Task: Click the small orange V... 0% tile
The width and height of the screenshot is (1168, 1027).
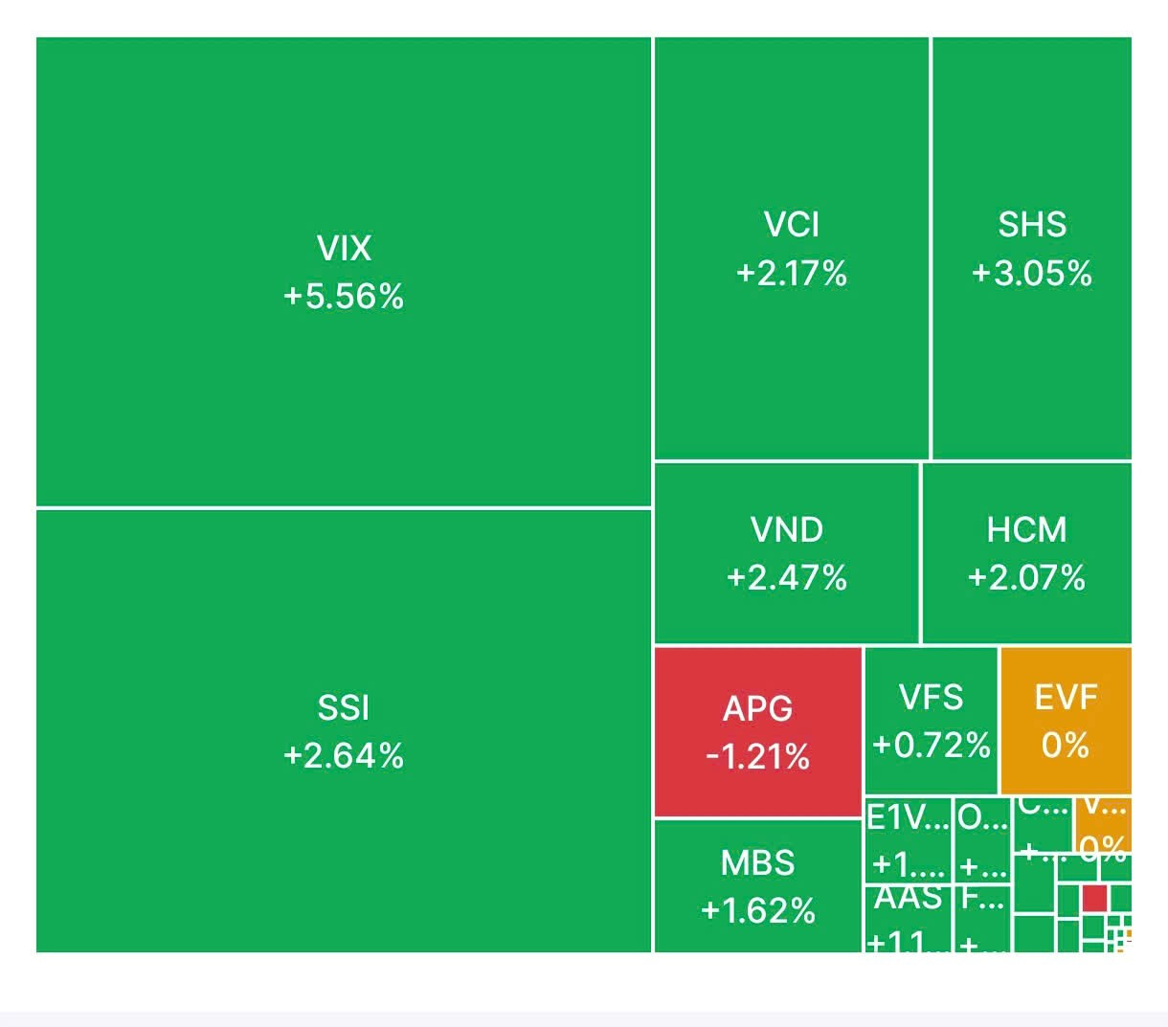Action: click(x=1103, y=825)
